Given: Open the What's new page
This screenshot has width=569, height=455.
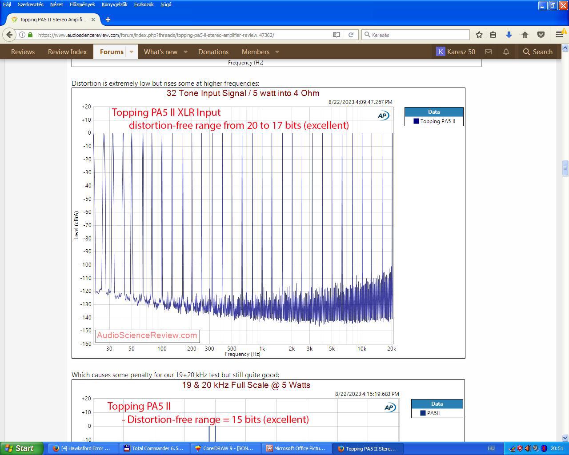Looking at the screenshot, I should point(160,52).
